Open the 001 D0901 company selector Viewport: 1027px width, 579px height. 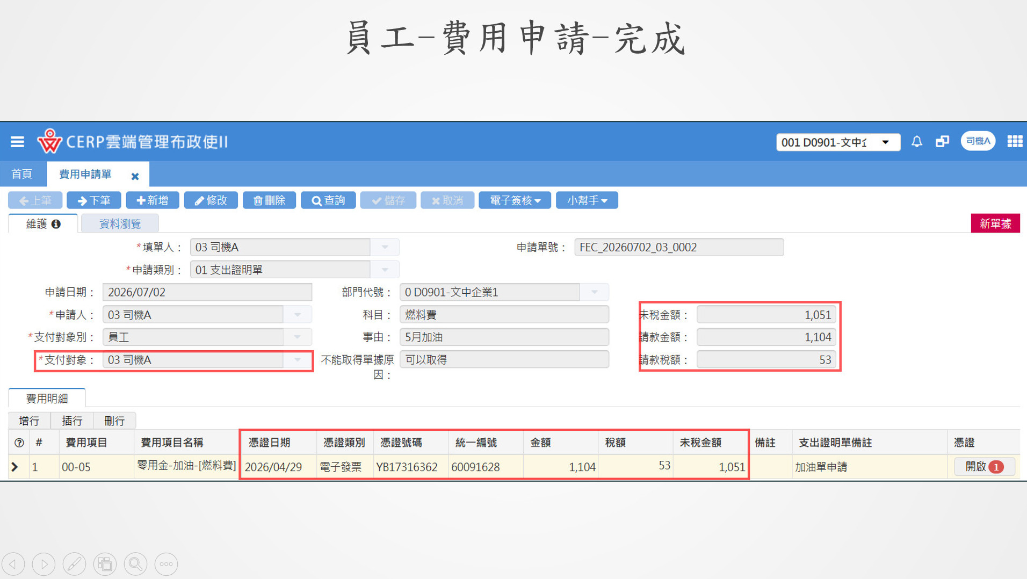[838, 142]
